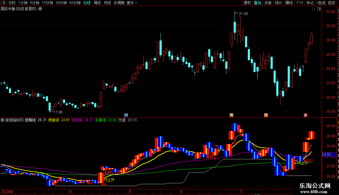Image resolution: width=339 pixels, height=195 pixels.
Task: Expand the 股朋指标网 indicator menu arrow
Action: (2, 120)
